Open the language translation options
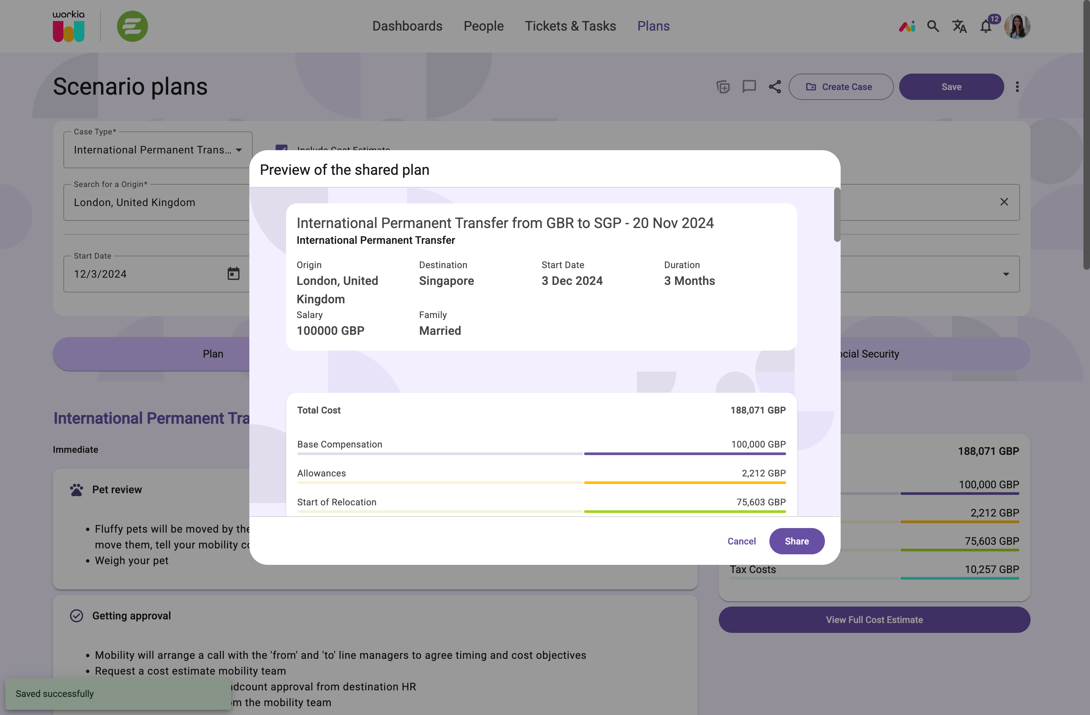The image size is (1090, 715). tap(959, 26)
